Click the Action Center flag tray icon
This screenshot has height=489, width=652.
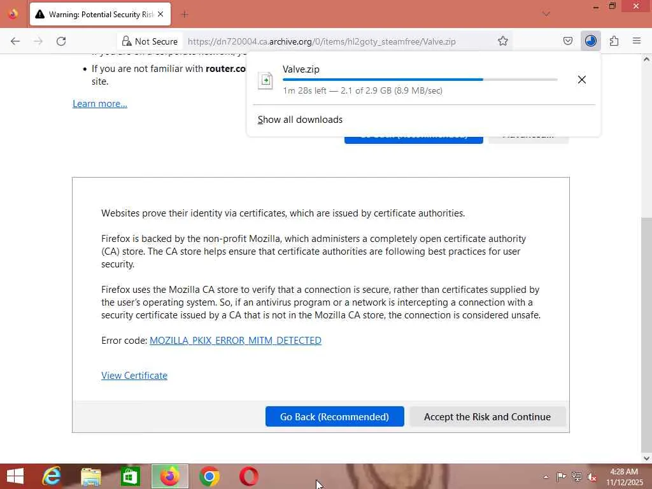(561, 476)
